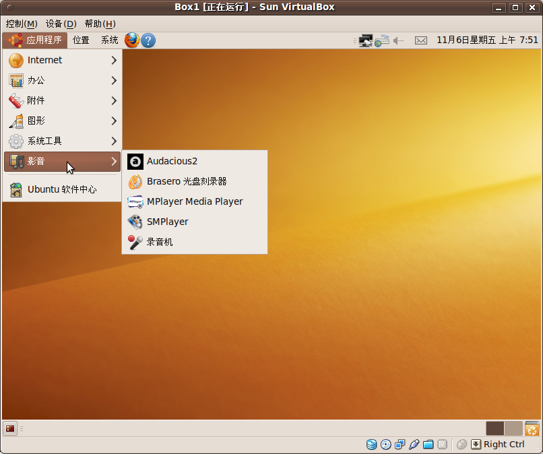Open the 位置 places menu
Screen dimensions: 543x454
coord(81,40)
